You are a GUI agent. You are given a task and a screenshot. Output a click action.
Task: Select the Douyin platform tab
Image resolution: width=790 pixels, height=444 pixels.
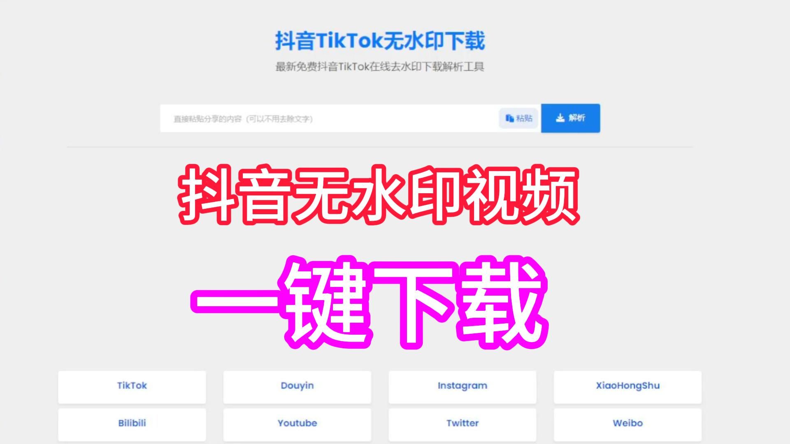297,386
